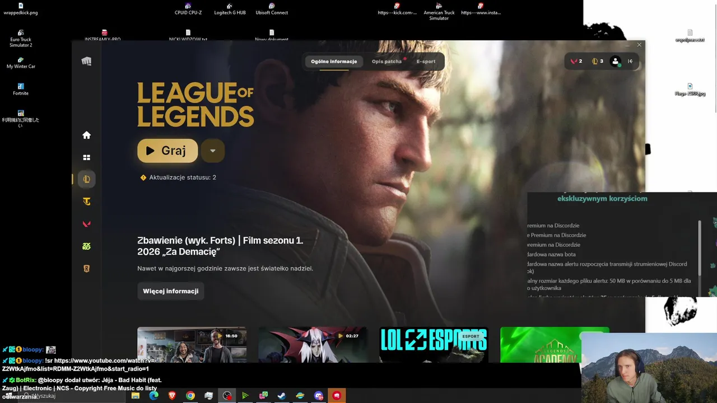The width and height of the screenshot is (717, 403).
Task: Open Google Chrome from the taskbar
Action: click(190, 396)
